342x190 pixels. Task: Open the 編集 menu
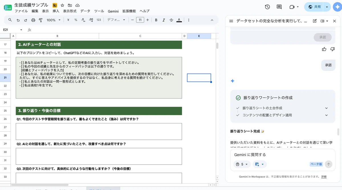35,11
